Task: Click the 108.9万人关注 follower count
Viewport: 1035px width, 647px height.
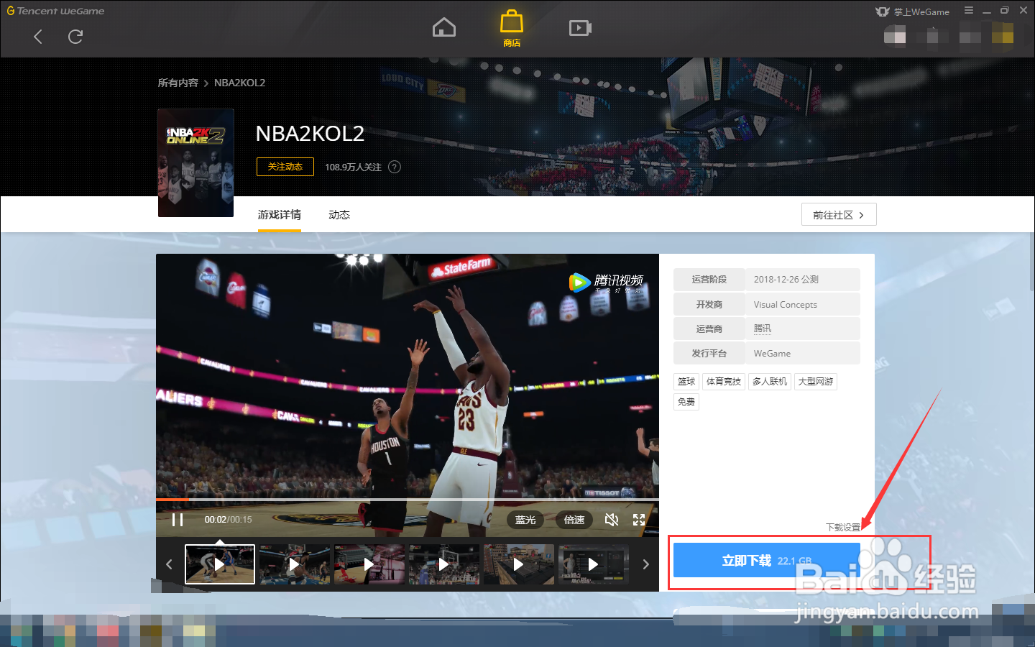Action: [x=353, y=167]
